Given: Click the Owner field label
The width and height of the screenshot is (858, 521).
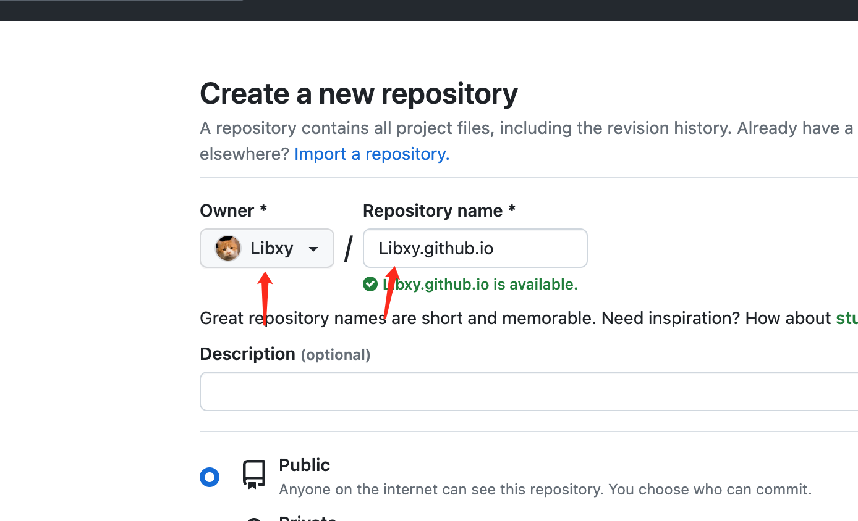Looking at the screenshot, I should 233,211.
